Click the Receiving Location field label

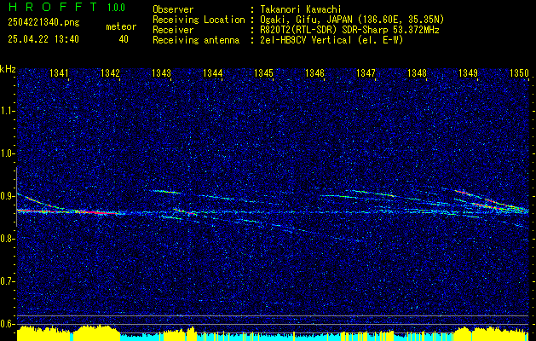click(199, 20)
